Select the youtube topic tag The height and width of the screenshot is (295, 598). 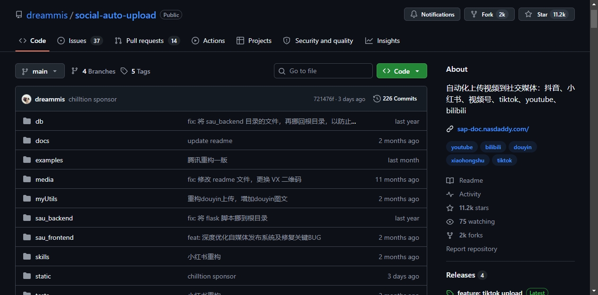(462, 147)
